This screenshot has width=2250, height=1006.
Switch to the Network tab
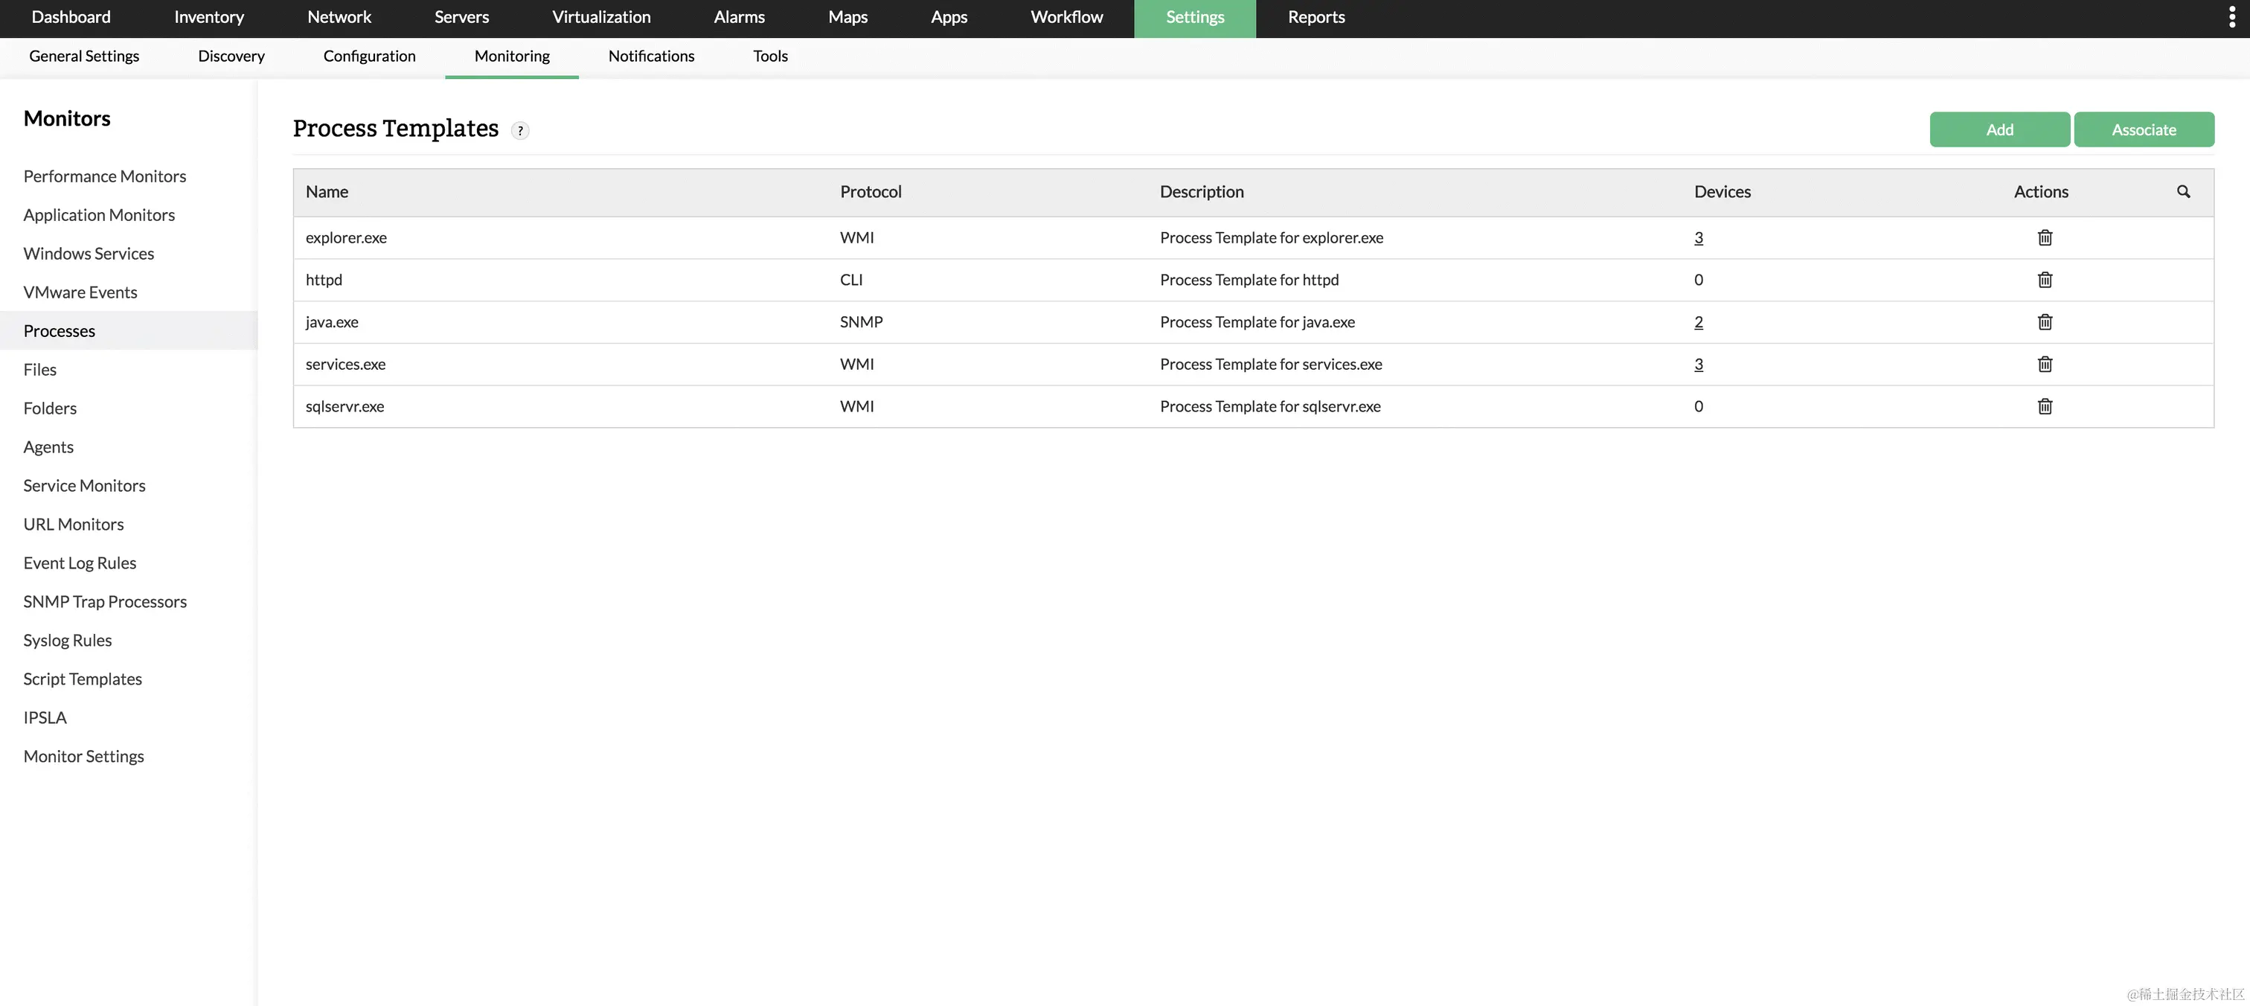coord(339,17)
